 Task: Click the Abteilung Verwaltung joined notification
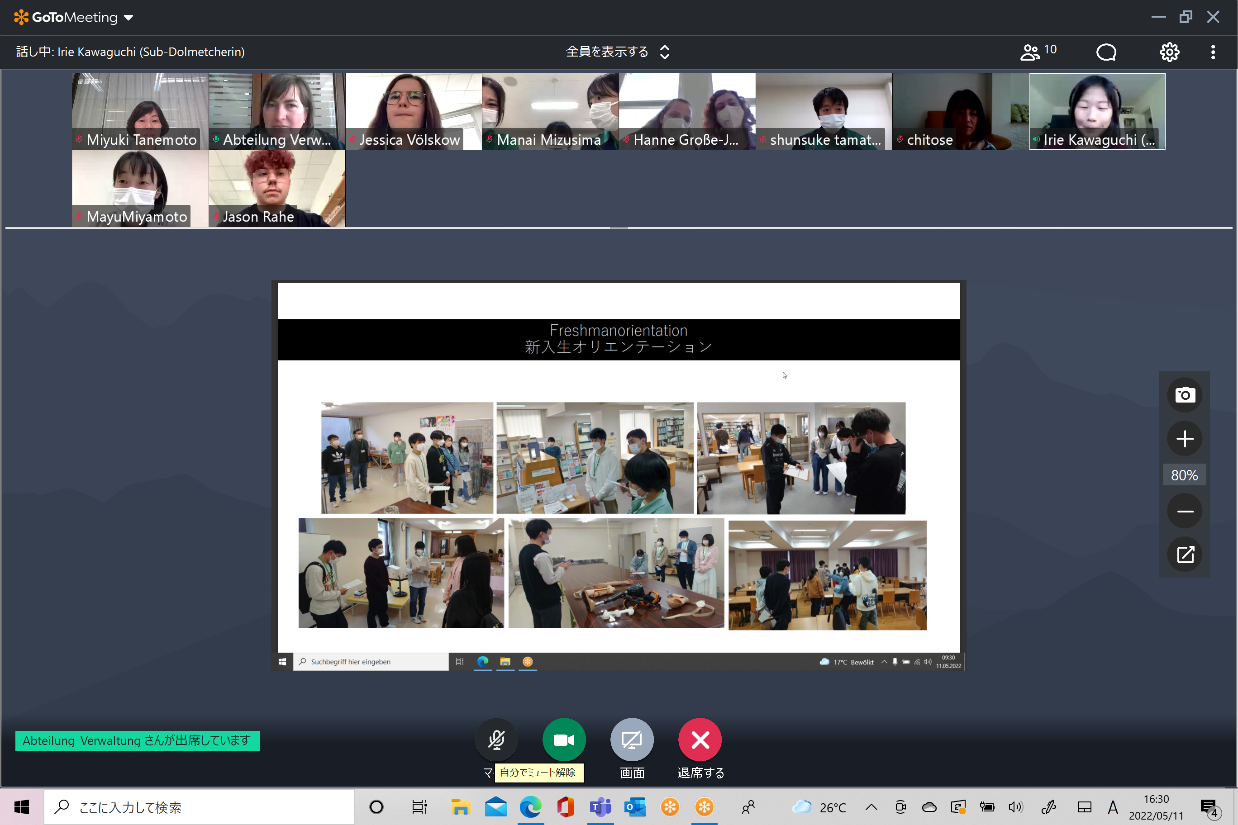(x=138, y=740)
